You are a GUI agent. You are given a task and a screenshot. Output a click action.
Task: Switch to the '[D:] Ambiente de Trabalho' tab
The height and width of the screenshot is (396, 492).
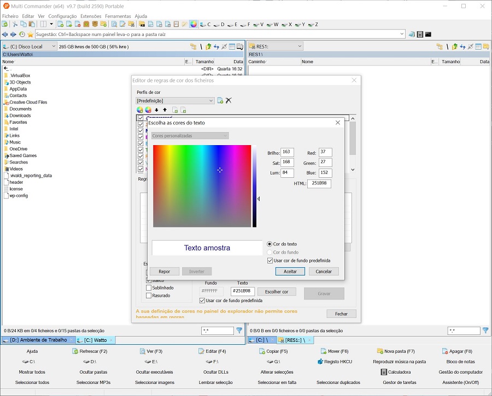coord(38,340)
